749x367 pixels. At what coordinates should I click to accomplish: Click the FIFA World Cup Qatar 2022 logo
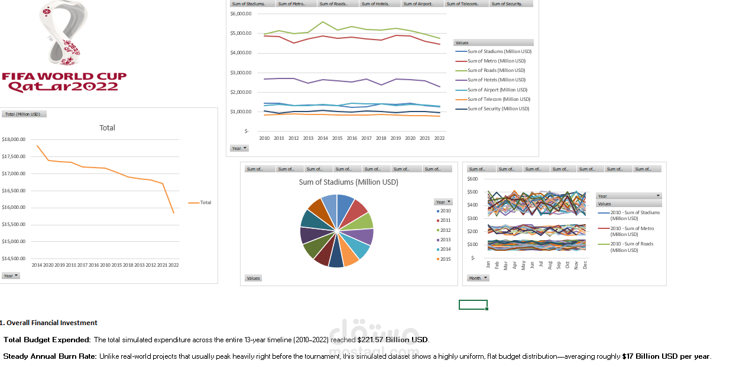pyautogui.click(x=64, y=47)
